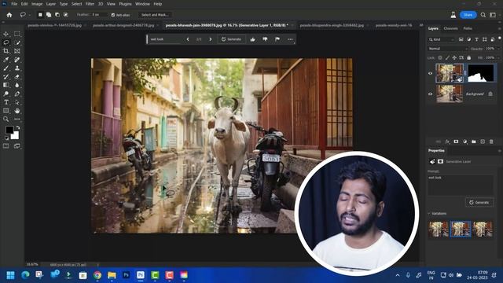Open the Fill value dropdown

[498, 57]
